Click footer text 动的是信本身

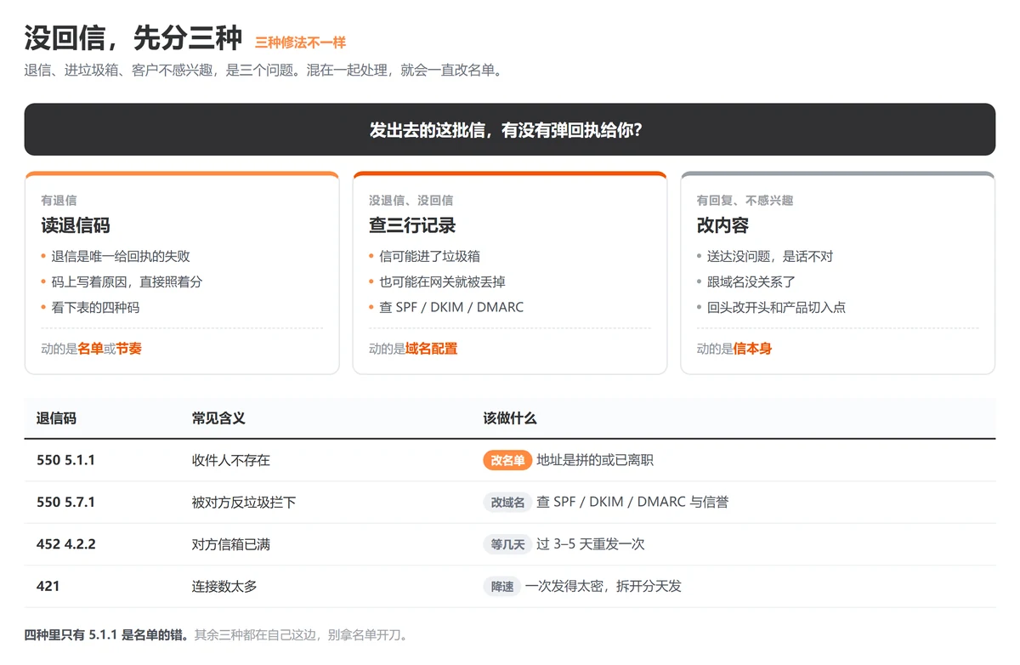(x=734, y=349)
